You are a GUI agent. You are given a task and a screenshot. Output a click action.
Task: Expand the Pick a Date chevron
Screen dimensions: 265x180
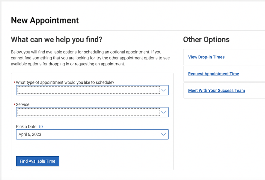coord(163,134)
